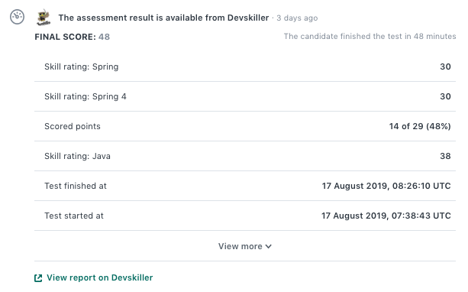Click the 14 of 29 (48%) value
This screenshot has height=292, width=468.
[420, 126]
